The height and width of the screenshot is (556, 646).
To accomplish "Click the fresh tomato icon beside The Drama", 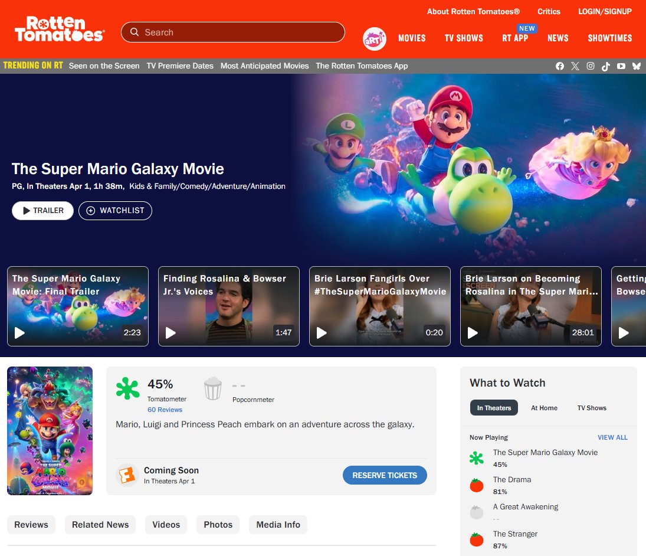I will [x=477, y=485].
